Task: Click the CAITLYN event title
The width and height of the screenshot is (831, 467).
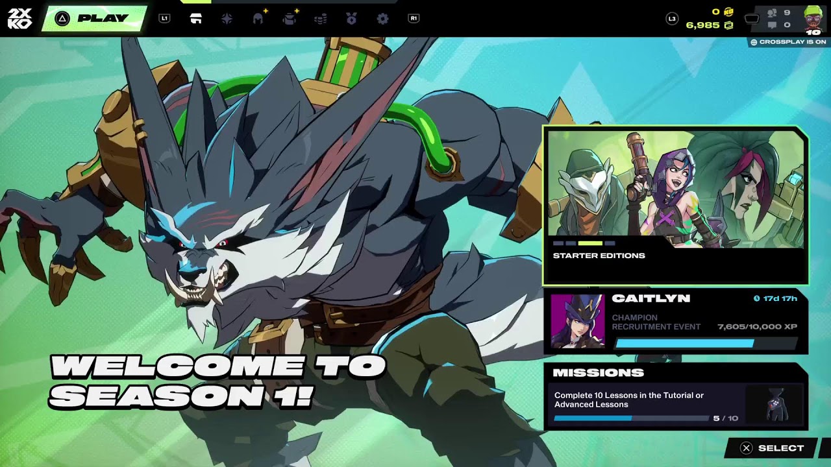Action: click(x=651, y=298)
